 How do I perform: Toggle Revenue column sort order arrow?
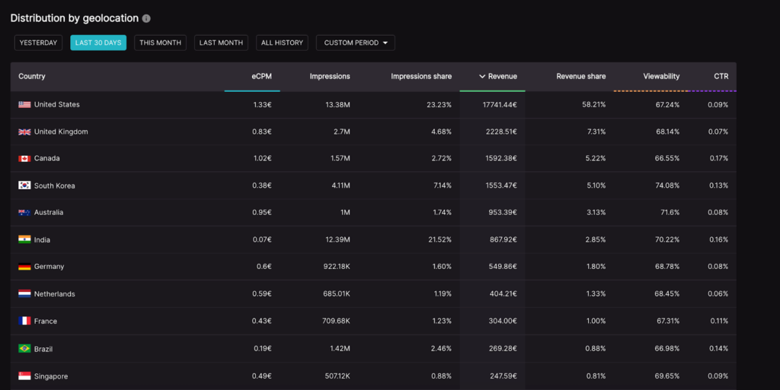(x=482, y=77)
